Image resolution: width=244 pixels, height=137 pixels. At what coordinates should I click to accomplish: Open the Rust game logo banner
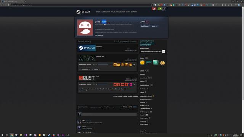(x=87, y=78)
